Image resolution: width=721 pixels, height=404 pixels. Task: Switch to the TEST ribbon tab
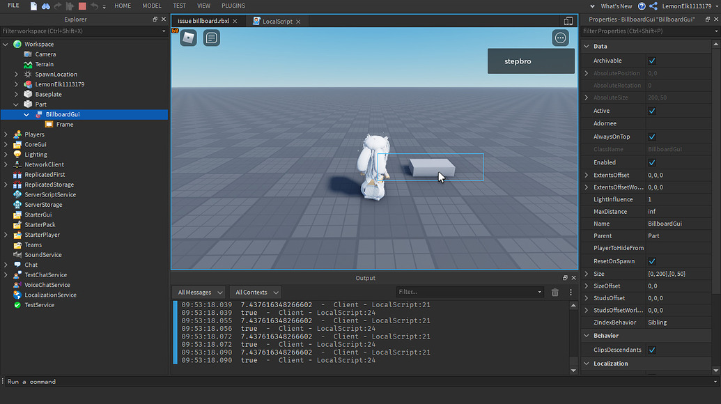(x=179, y=6)
